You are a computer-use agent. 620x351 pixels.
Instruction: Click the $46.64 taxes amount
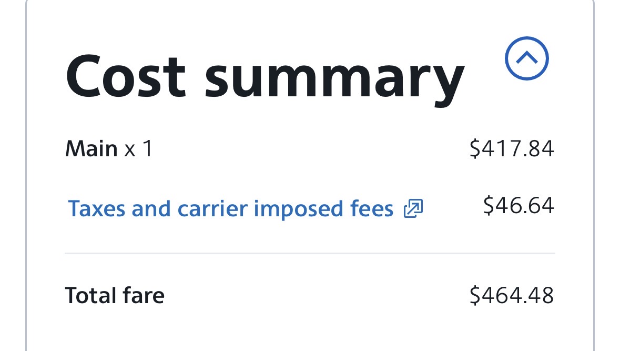pos(518,205)
